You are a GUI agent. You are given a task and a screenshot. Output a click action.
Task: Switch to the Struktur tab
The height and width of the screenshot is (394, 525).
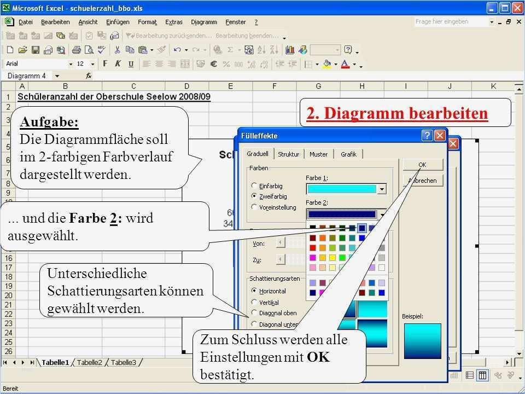288,154
